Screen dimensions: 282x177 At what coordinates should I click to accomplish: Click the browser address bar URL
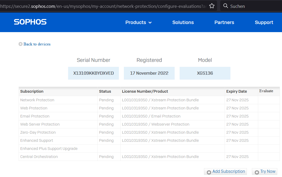pos(103,6)
